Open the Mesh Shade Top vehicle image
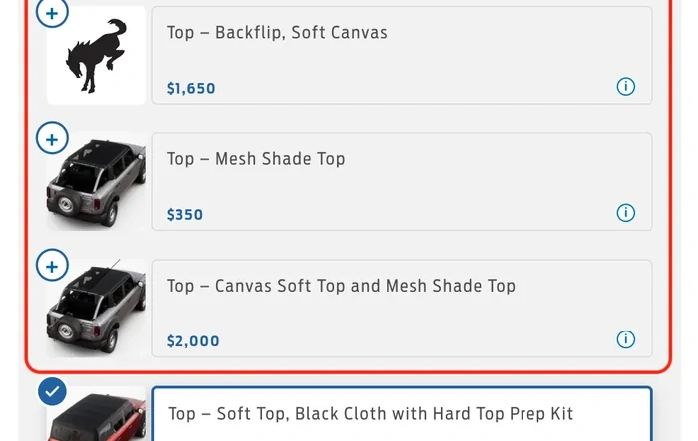 point(96,181)
